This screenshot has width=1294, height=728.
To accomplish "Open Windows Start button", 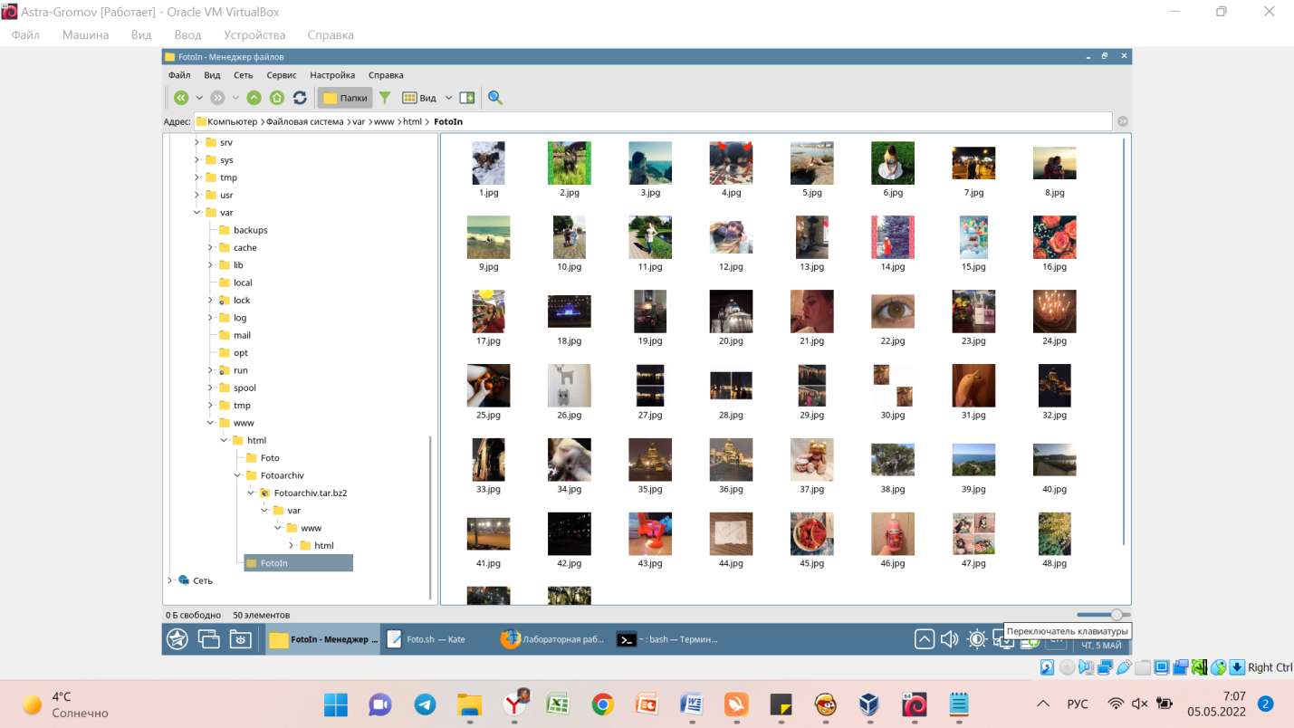I will click(336, 704).
